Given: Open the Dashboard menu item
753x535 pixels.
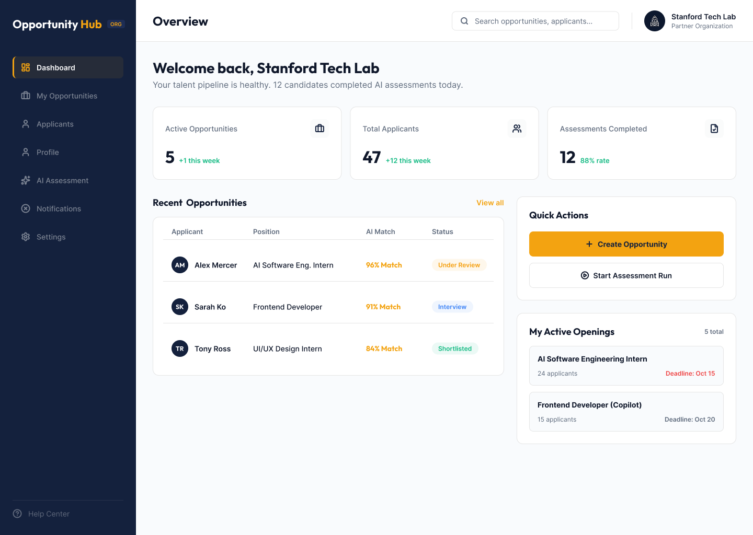Looking at the screenshot, I should [x=68, y=67].
